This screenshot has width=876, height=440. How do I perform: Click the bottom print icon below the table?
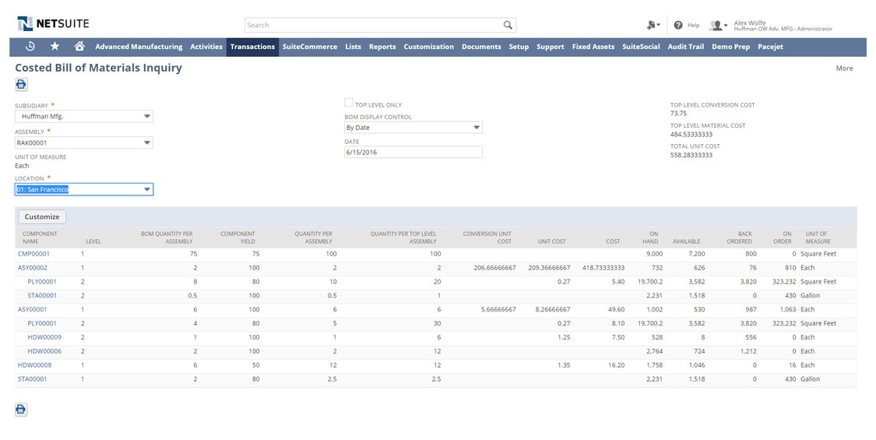tap(21, 410)
